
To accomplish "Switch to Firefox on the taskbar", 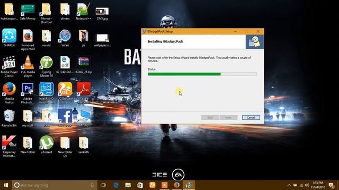I will 176,185.
